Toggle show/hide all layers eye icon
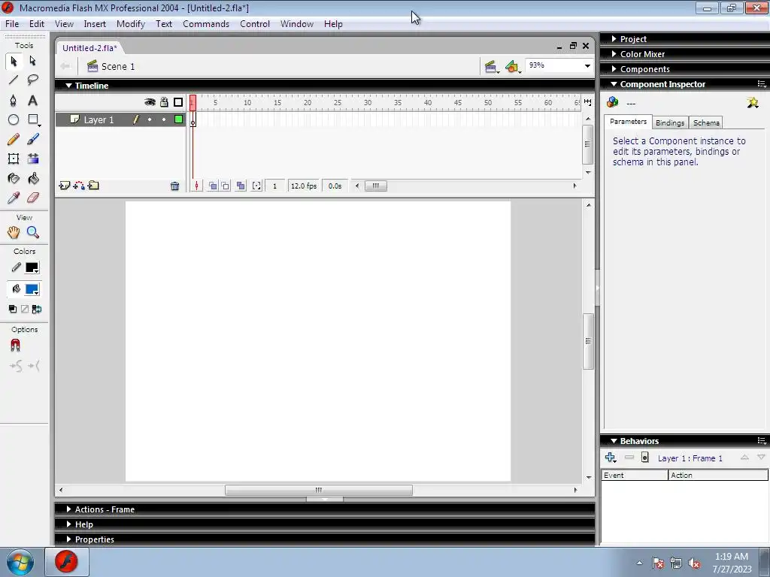The width and height of the screenshot is (770, 577). click(x=150, y=102)
